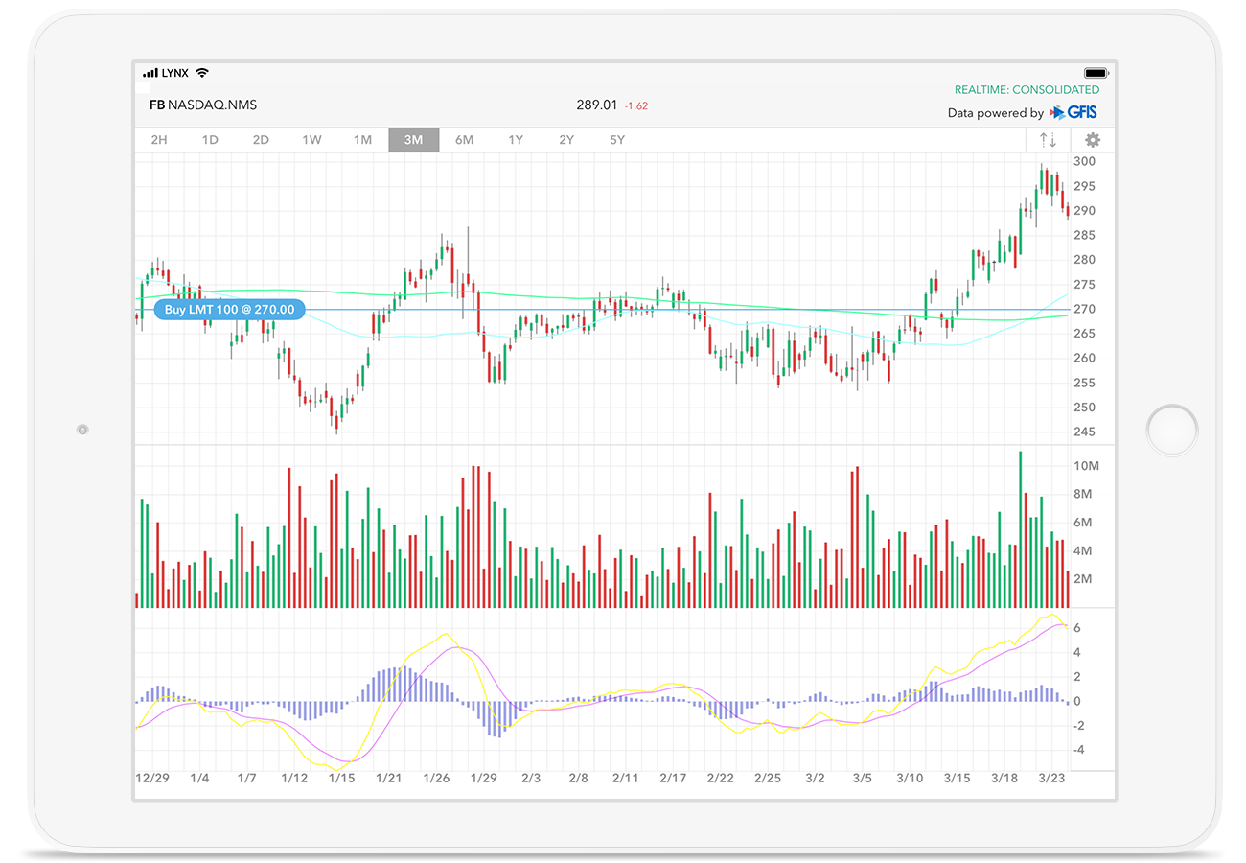
Task: Tap the 300 price axis label
Action: 1084,161
